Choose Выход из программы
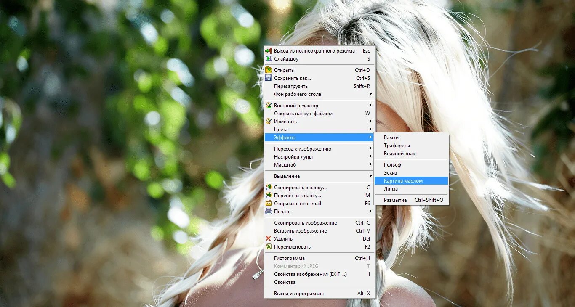This screenshot has width=575, height=307. 319,294
